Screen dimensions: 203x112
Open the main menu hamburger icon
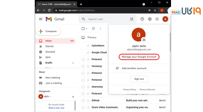click(x=41, y=19)
